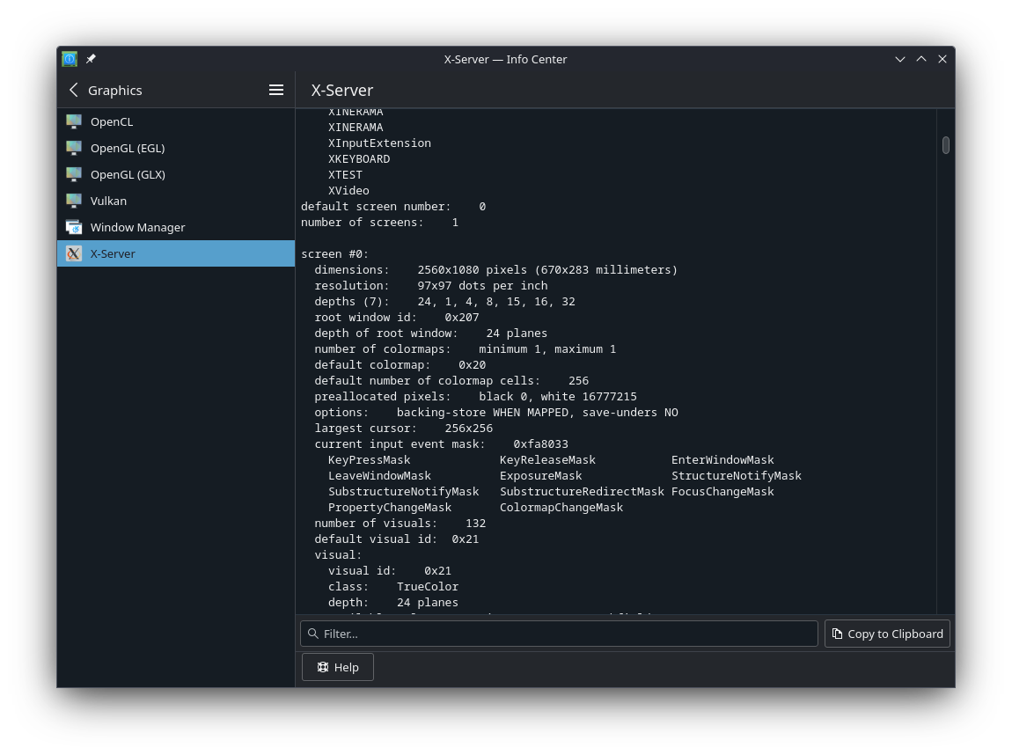
Task: Click XInputExtension entry
Action: 379,143
